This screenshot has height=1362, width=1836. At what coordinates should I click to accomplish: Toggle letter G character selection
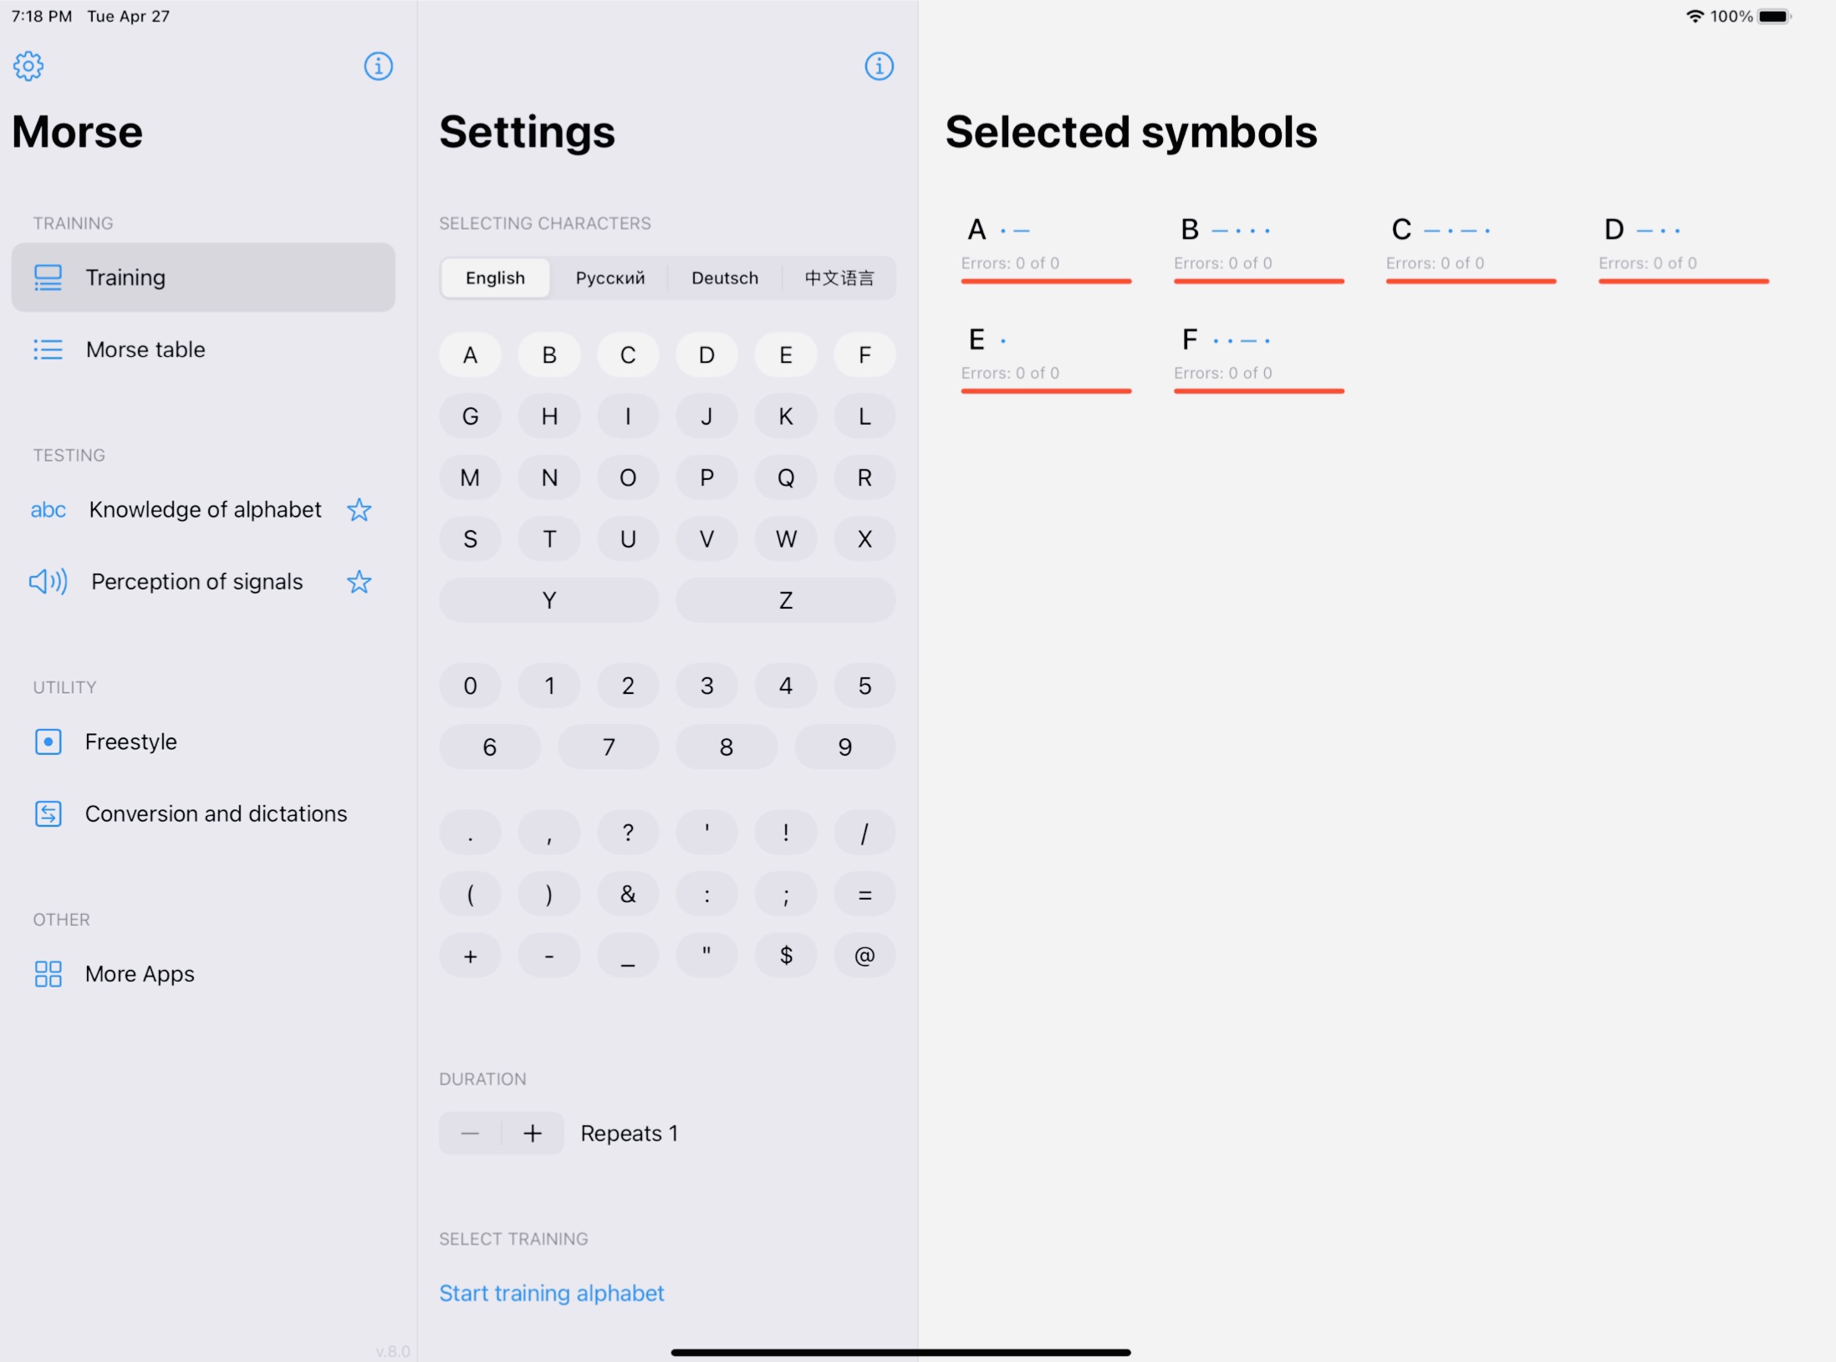tap(470, 416)
